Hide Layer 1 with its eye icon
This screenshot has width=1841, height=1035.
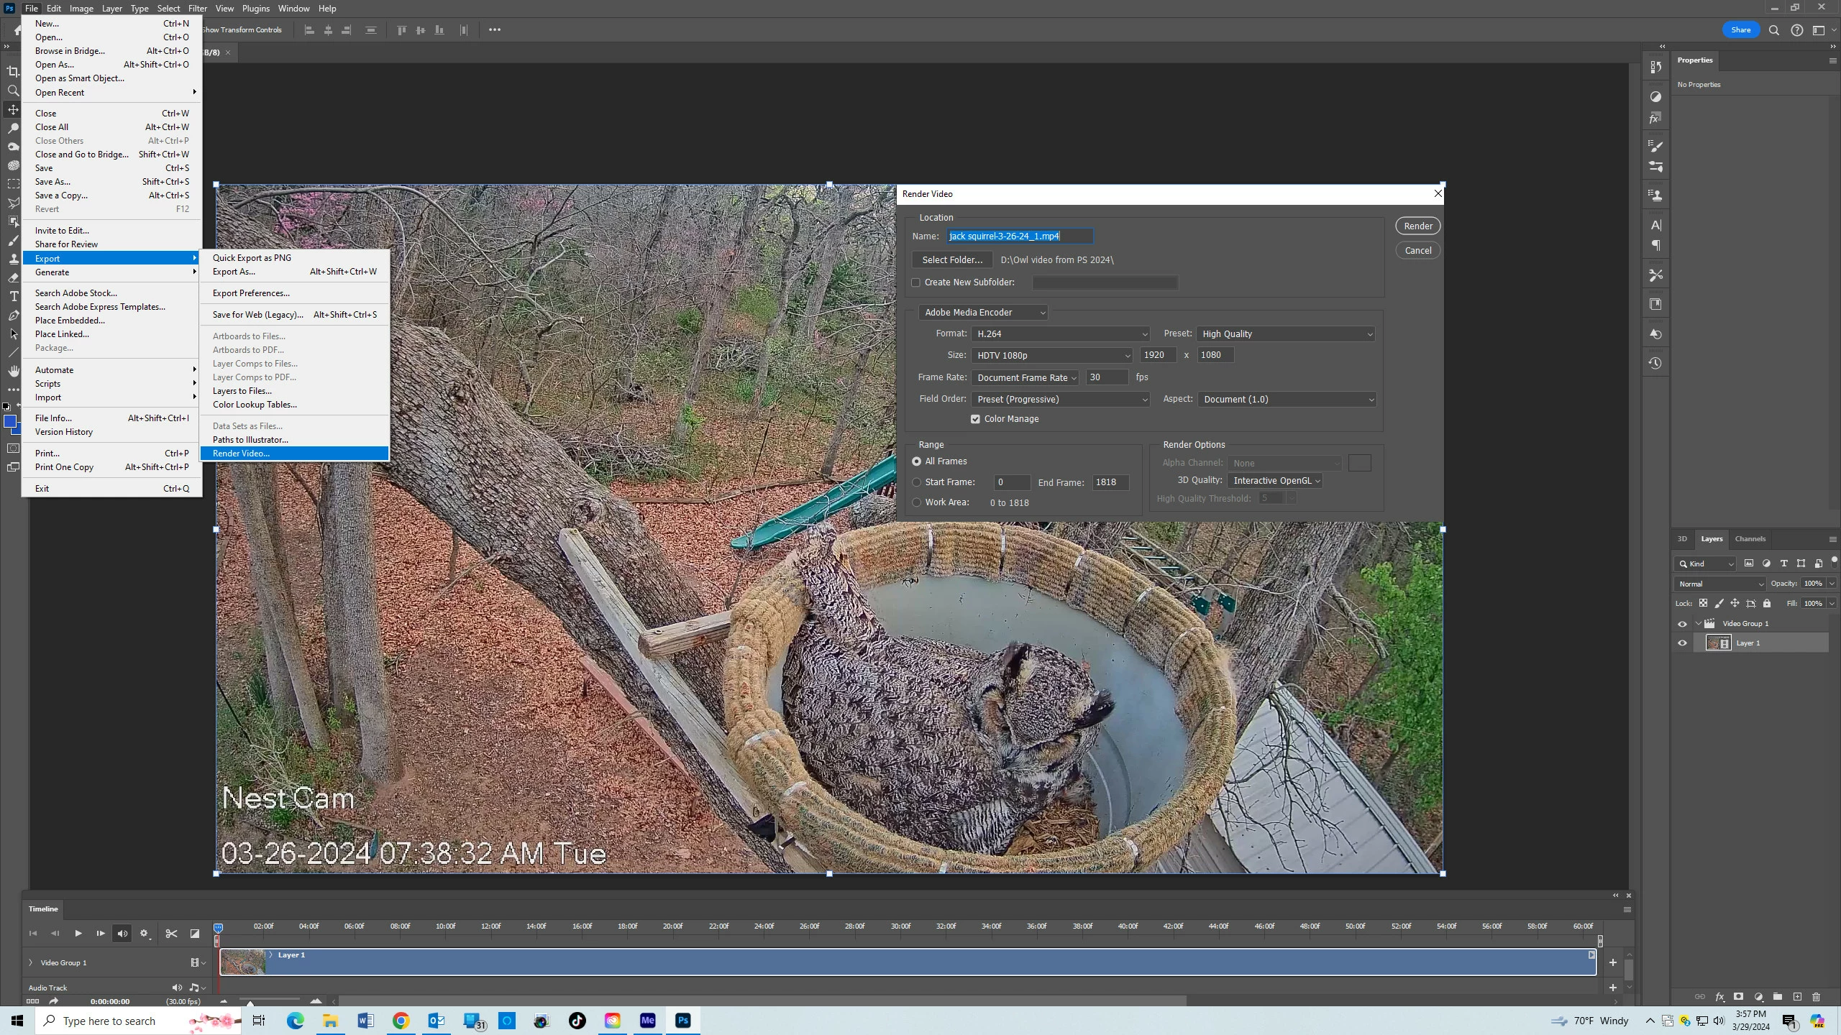pos(1682,643)
